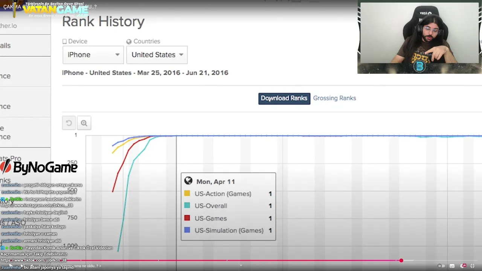Switch to the Grossing Ranks tab
This screenshot has height=271, width=482.
click(x=334, y=98)
